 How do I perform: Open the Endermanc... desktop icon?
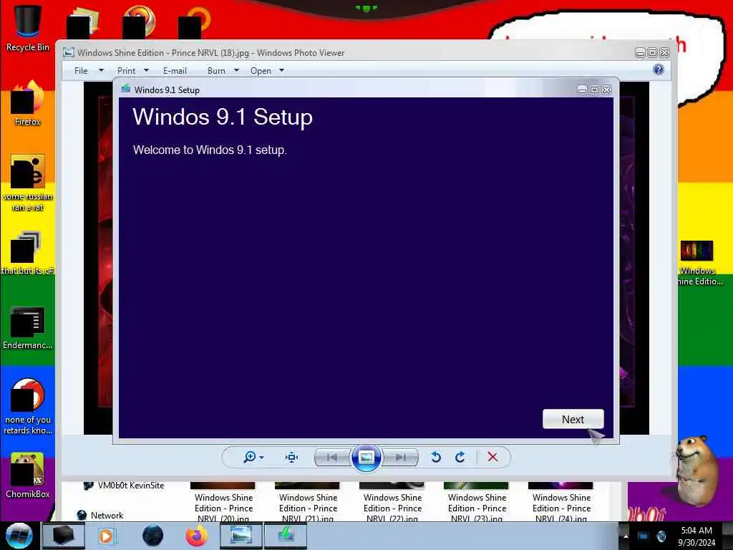click(x=28, y=328)
